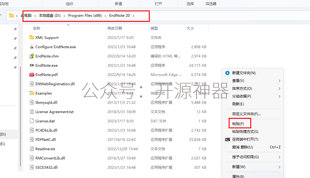Open the chevron after 本地磁盘 (D:)

(x=64, y=16)
